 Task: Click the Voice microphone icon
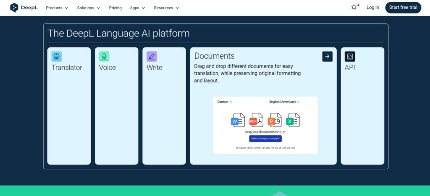pos(104,57)
